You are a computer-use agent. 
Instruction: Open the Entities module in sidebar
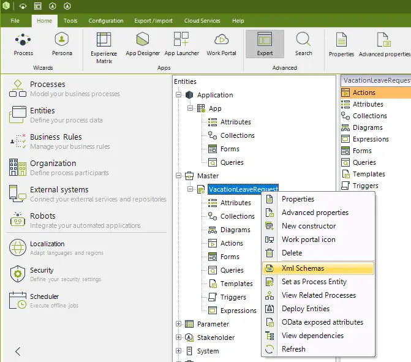tap(56, 115)
